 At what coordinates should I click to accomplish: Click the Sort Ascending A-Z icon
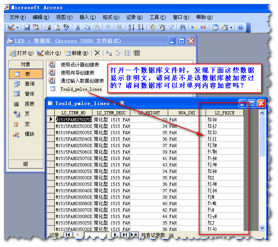(132, 27)
